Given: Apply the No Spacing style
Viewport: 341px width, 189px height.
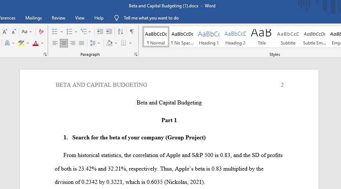Looking at the screenshot, I should pos(182,37).
